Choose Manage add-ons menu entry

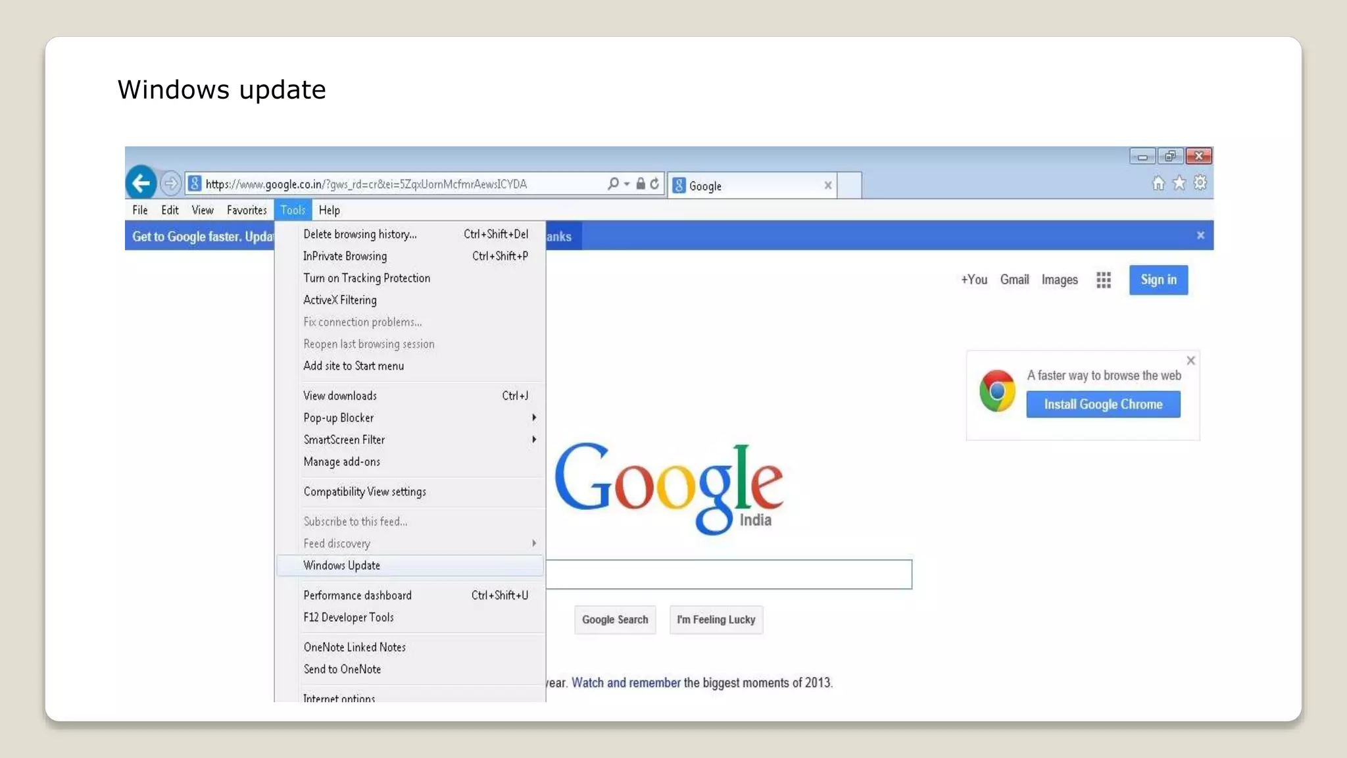tap(342, 462)
